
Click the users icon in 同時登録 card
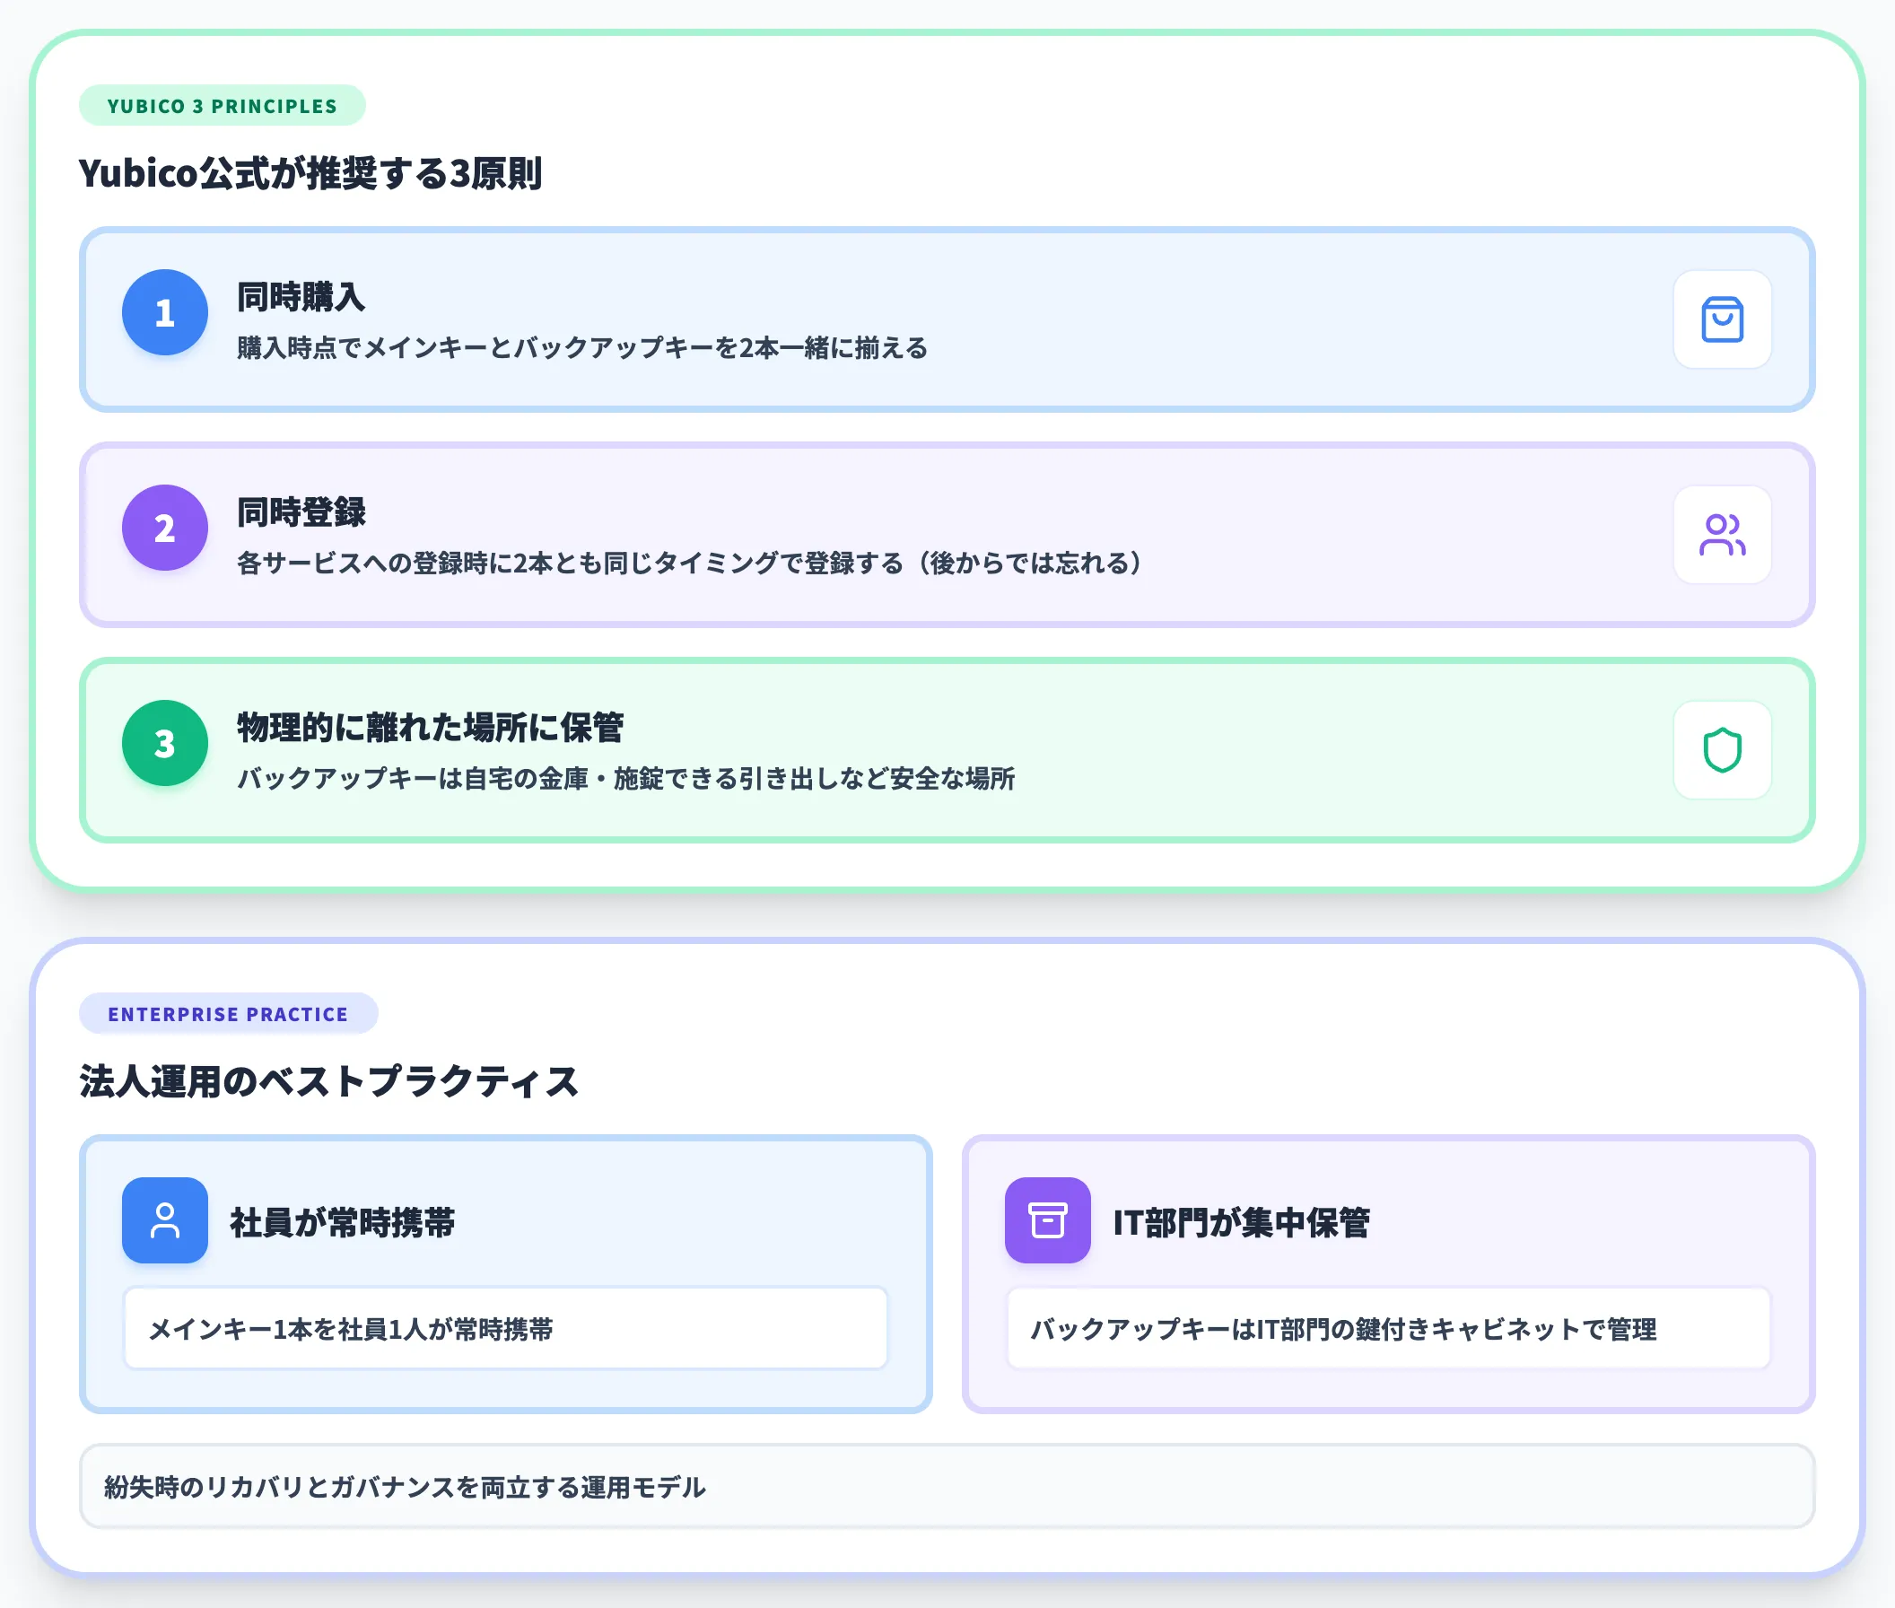coord(1722,534)
